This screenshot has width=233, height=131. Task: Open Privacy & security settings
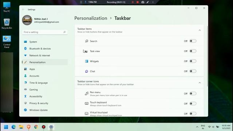coord(45,103)
